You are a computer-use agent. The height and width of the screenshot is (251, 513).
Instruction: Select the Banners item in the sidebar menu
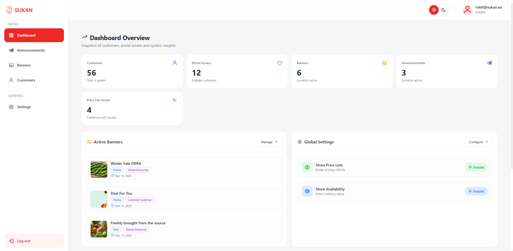tap(24, 65)
